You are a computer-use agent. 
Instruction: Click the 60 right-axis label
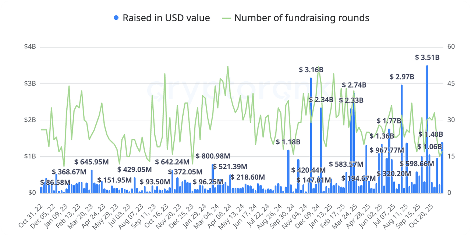[x=451, y=47]
